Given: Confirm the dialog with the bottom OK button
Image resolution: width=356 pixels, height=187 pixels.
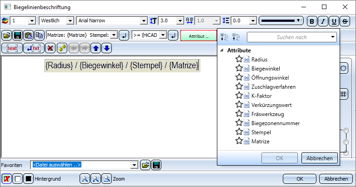Looking at the screenshot, I should coord(300,179).
